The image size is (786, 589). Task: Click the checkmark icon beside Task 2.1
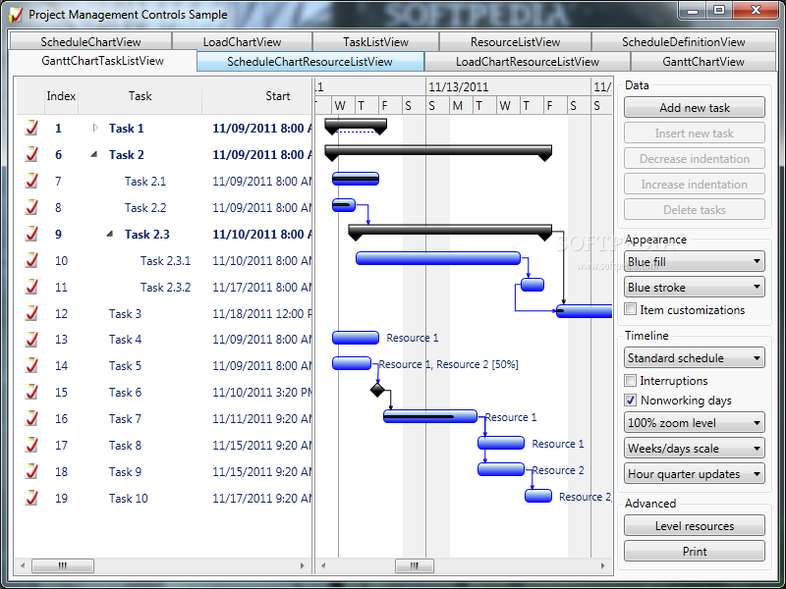[x=31, y=182]
